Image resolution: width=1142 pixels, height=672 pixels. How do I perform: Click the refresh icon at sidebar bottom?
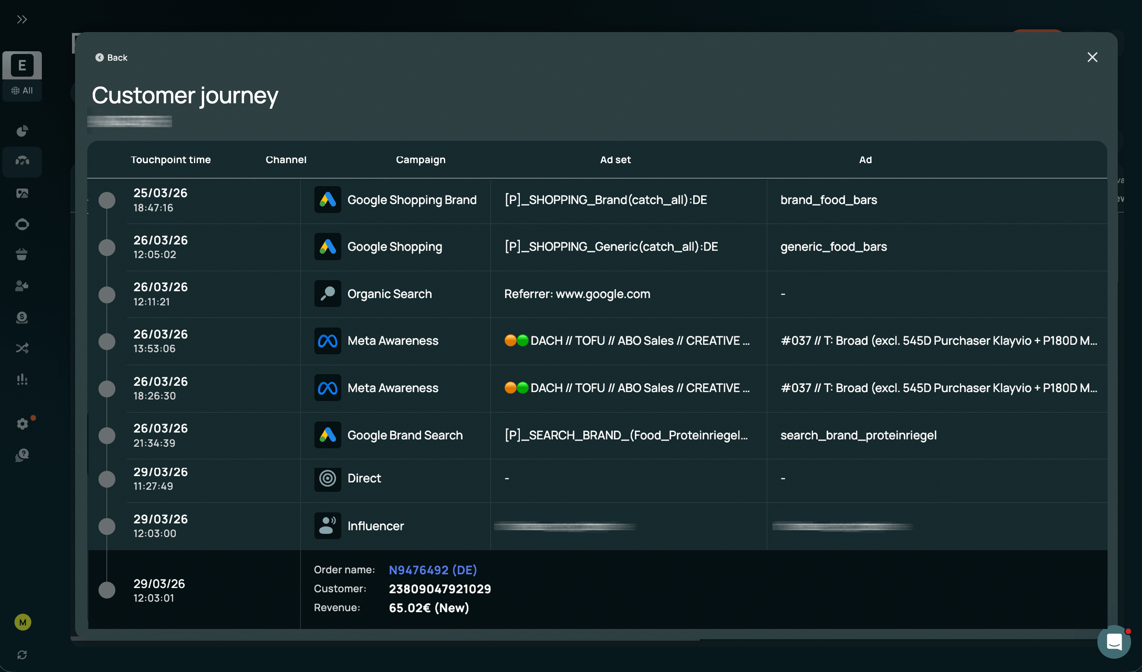22,655
